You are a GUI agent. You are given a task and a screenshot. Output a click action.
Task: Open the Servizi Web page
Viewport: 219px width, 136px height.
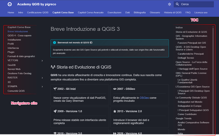14,69
